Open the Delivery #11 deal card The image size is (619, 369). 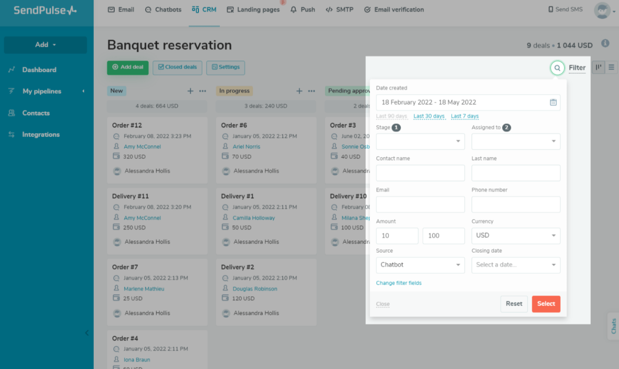tap(157, 221)
